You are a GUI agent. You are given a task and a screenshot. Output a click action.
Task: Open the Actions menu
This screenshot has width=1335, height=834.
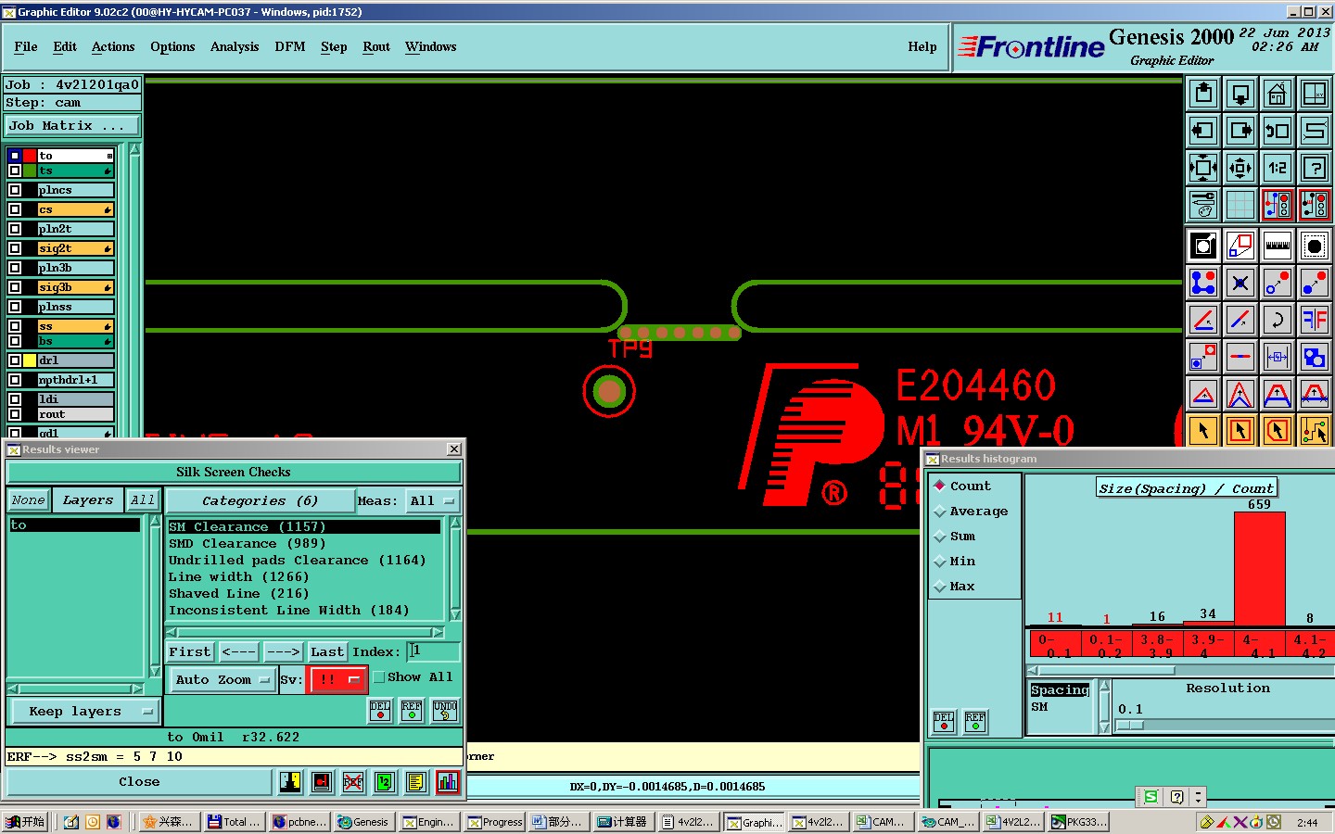pyautogui.click(x=113, y=47)
